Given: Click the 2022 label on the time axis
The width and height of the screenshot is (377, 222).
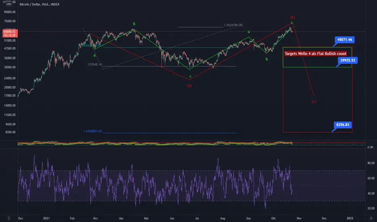Looking at the screenshot, I should pos(350,218).
